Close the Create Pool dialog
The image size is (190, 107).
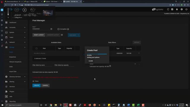[91, 61]
